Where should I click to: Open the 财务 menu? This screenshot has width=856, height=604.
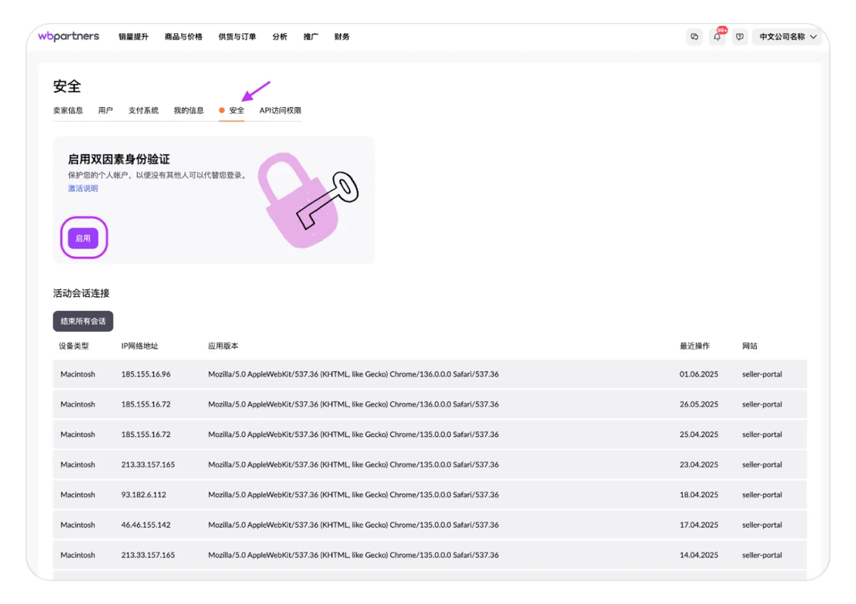point(342,37)
